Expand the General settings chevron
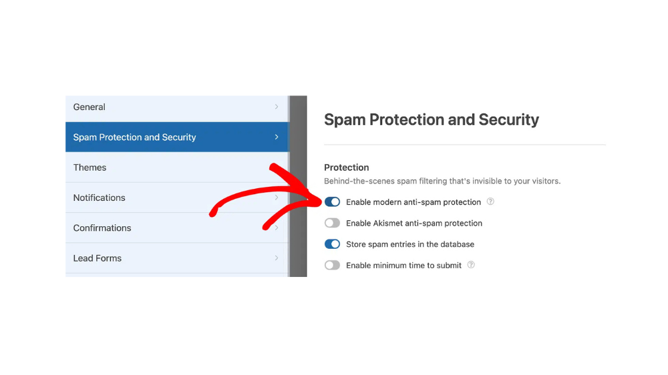668x375 pixels. (277, 107)
